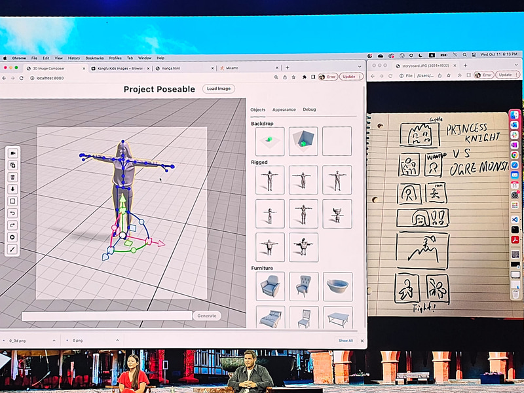
Task: Click the Load Image button
Action: click(x=219, y=88)
